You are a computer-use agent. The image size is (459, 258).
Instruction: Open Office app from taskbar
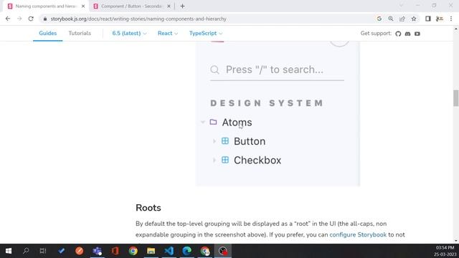[115, 251]
